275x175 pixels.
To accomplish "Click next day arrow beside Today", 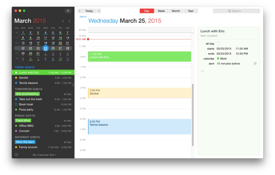I will tap(99, 11).
